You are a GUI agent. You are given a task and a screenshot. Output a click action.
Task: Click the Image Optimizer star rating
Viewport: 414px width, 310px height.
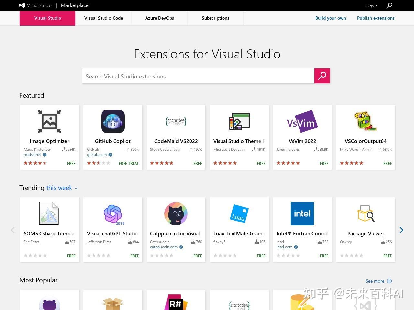35,163
